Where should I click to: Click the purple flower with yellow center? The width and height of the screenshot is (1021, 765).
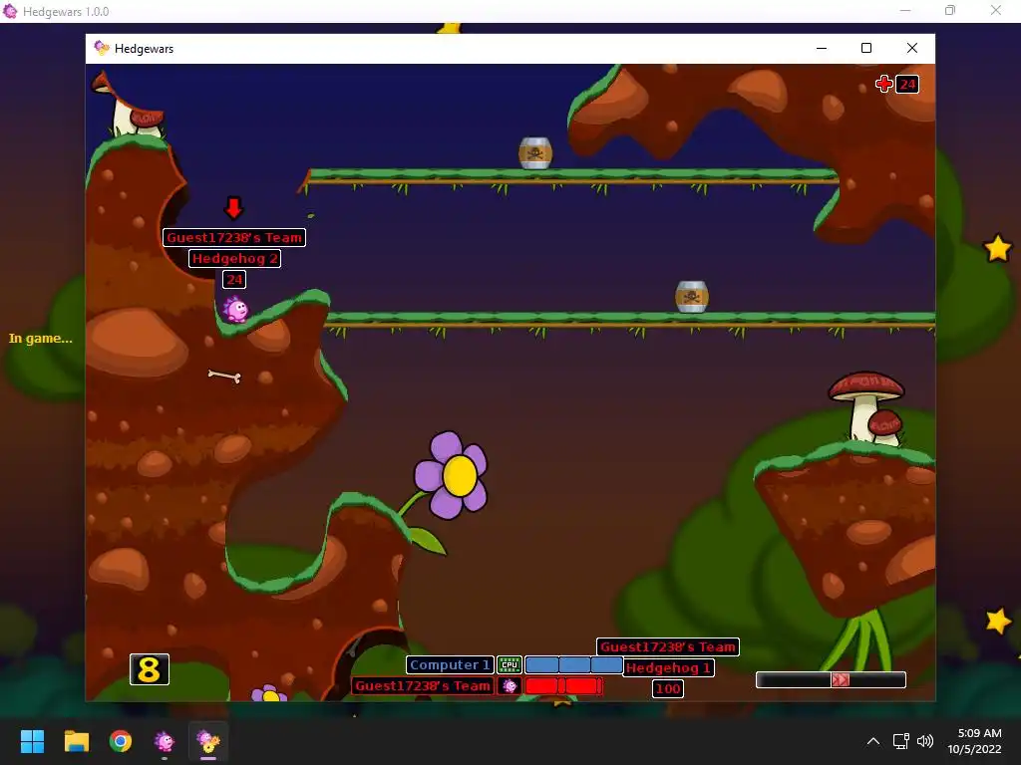pos(452,475)
